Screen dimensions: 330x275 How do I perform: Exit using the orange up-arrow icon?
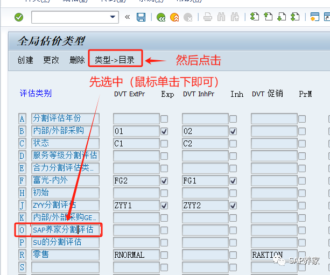[174, 17]
